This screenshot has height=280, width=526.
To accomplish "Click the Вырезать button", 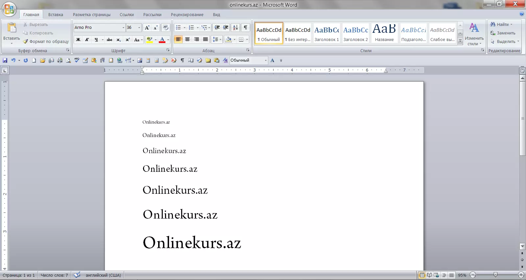I will [35, 25].
